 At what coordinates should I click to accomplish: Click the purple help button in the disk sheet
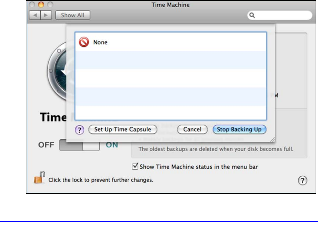pyautogui.click(x=80, y=130)
